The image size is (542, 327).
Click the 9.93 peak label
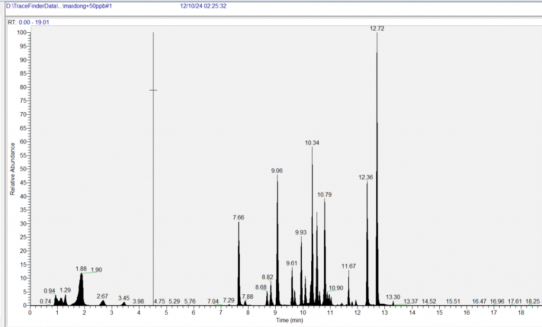pyautogui.click(x=301, y=232)
